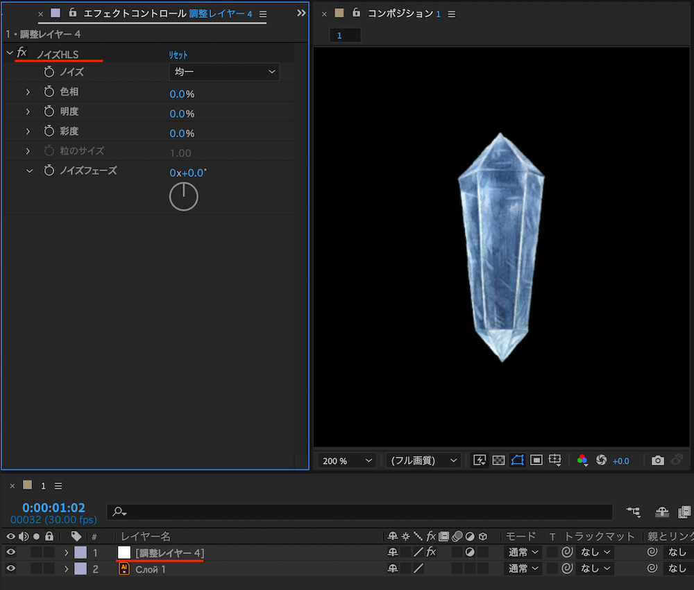Toggle mask and shape path visibility

point(517,460)
